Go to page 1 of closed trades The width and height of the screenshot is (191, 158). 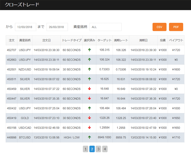tap(85, 149)
